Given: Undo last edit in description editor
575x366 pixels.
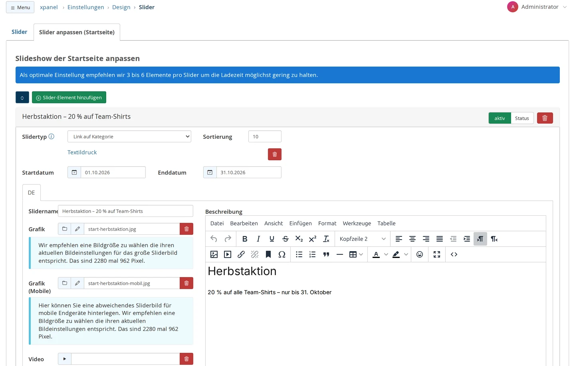Looking at the screenshot, I should point(214,239).
